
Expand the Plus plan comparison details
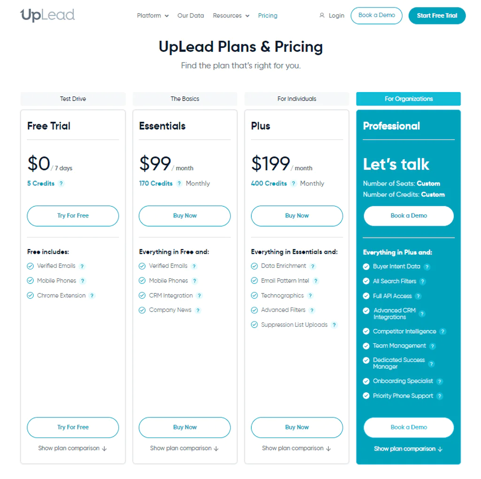click(x=296, y=448)
